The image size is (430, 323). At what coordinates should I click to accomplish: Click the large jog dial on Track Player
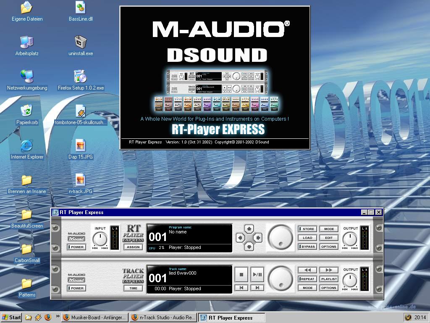click(280, 278)
